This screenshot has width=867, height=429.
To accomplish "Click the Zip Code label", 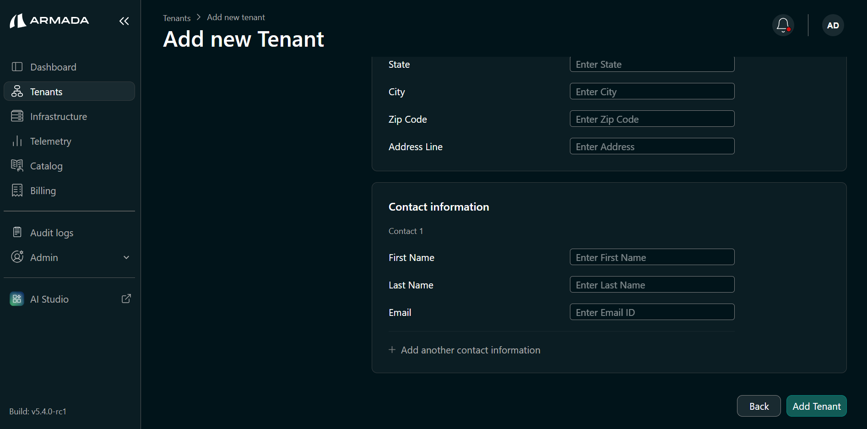I will point(408,119).
